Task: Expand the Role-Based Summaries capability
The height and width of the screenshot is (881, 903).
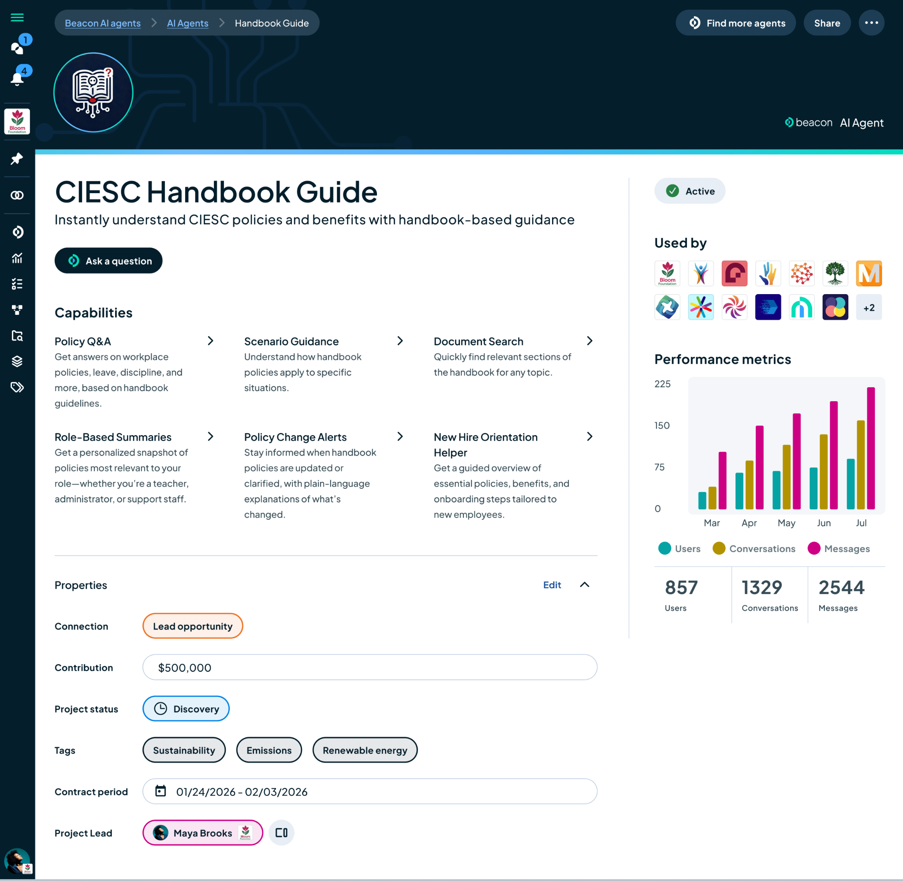Action: coord(210,437)
